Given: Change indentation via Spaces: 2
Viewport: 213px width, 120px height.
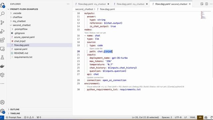Looking at the screenshot, I should 167,117.
